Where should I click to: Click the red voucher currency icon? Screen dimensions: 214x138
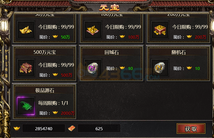72,128
